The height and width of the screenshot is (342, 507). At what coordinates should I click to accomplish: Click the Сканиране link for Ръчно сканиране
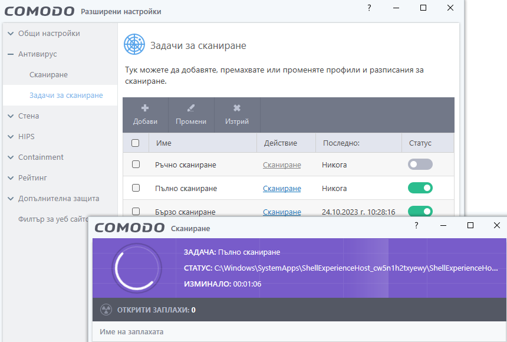[282, 165]
